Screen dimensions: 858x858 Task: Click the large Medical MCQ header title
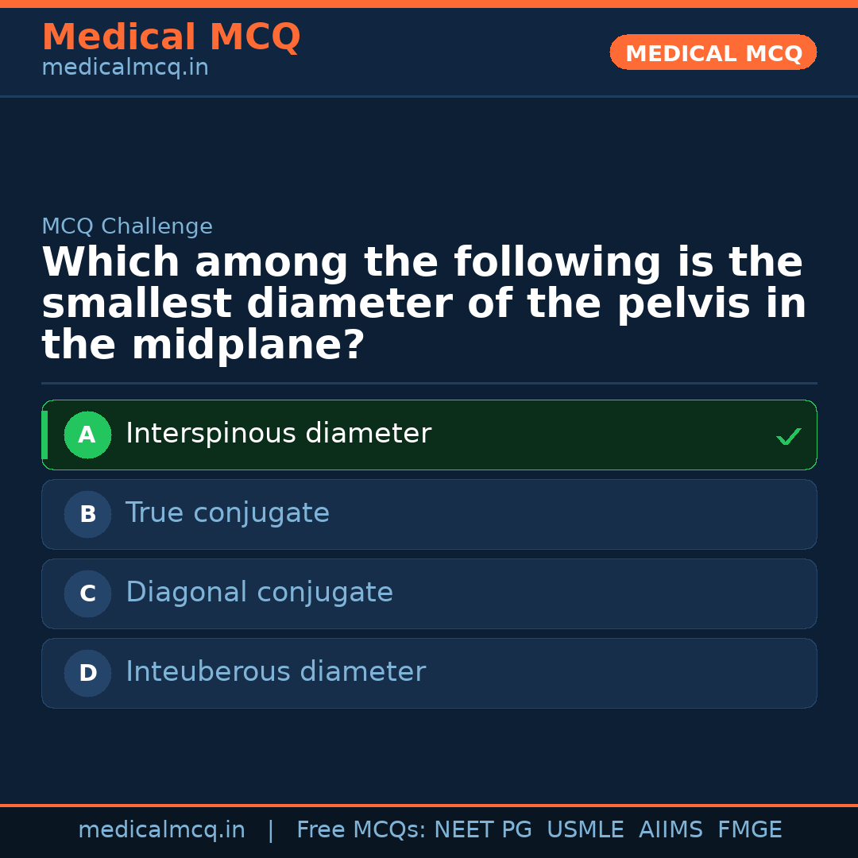(171, 37)
